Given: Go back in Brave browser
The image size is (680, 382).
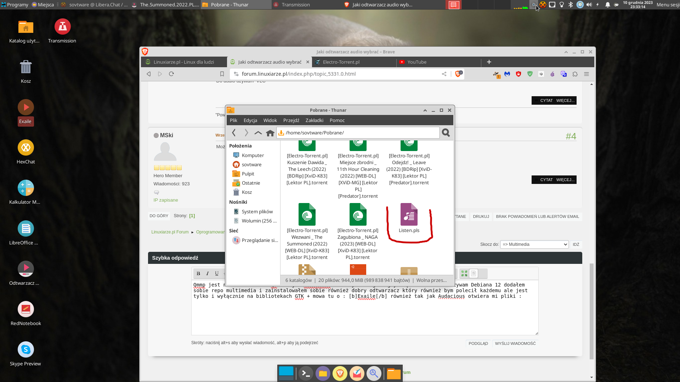Looking at the screenshot, I should point(149,74).
